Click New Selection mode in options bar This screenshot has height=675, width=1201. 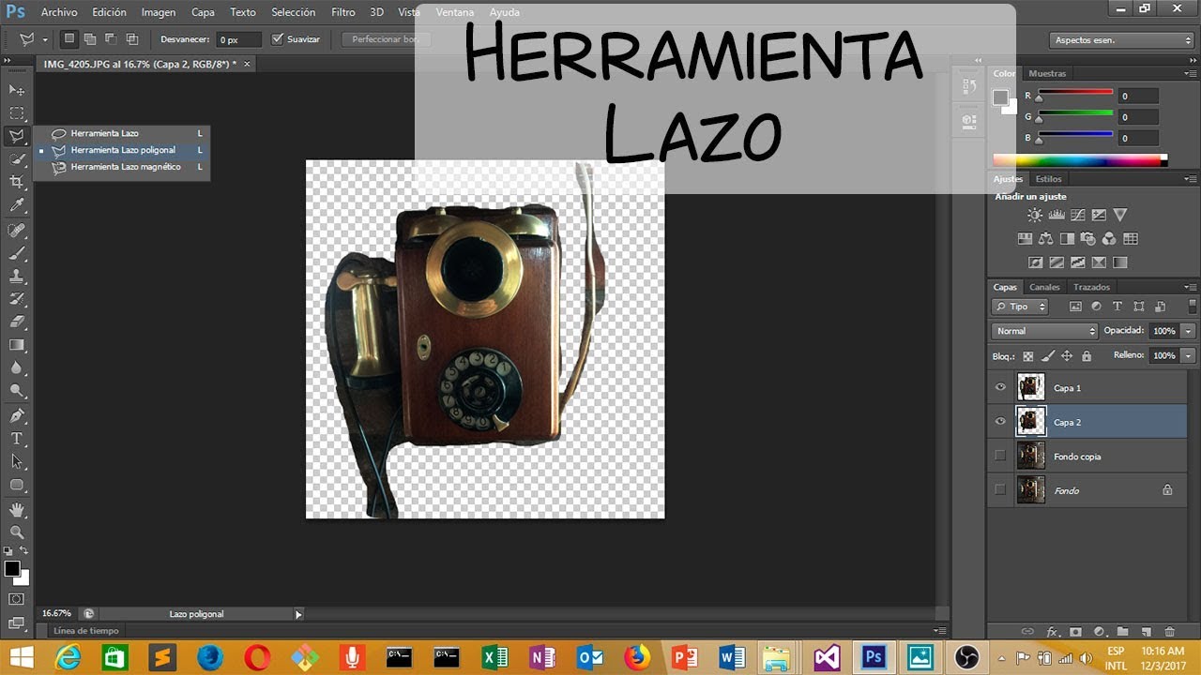click(x=69, y=39)
